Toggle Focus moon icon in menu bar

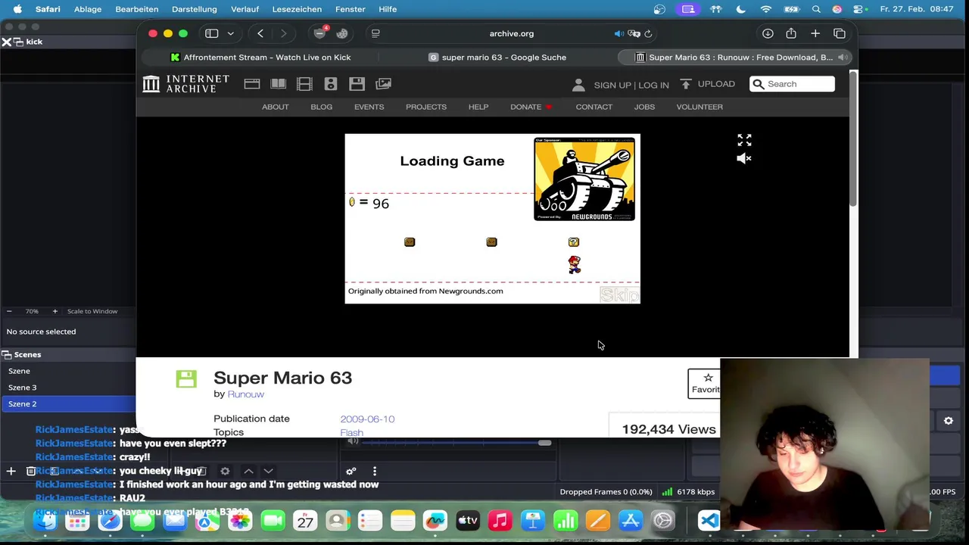pos(740,9)
